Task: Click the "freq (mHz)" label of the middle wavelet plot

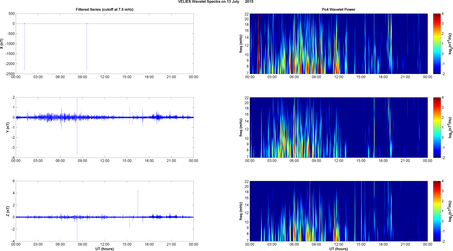Action: 241,127
